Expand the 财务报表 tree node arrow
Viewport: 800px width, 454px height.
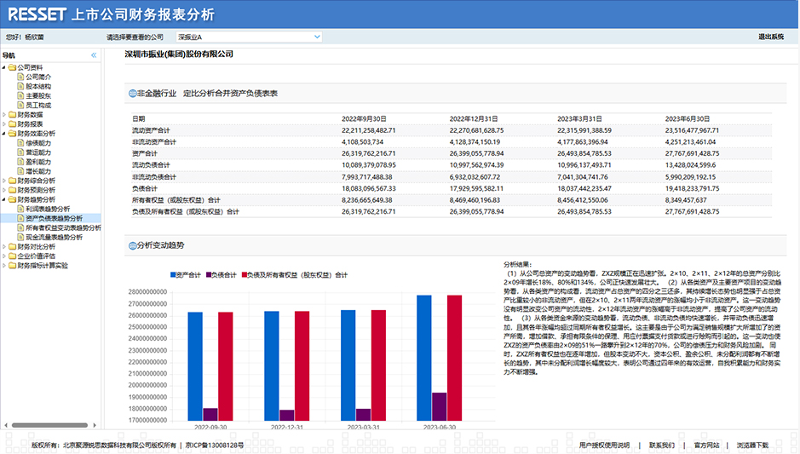4,124
